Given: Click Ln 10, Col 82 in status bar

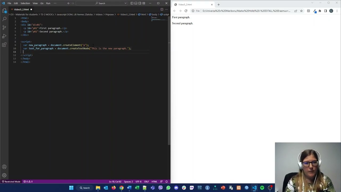Looking at the screenshot, I should pyautogui.click(x=115, y=182).
